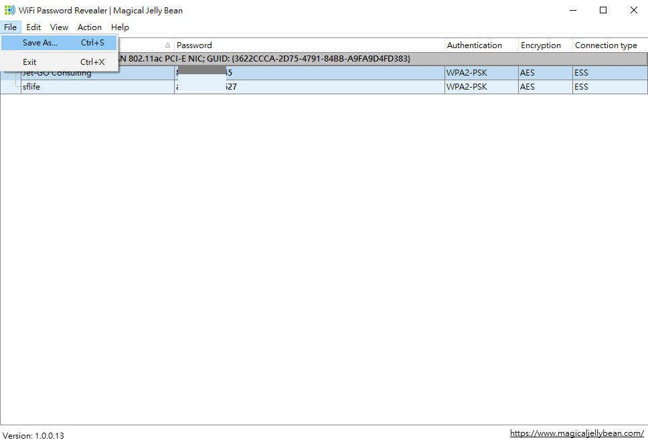Toggle sort arrow in first column header
The height and width of the screenshot is (442, 648).
167,45
